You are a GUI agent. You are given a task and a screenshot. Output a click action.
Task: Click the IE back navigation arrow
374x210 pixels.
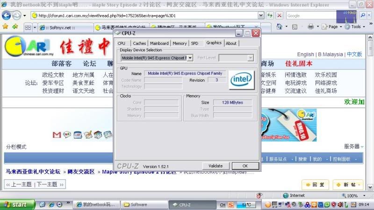click(x=7, y=15)
